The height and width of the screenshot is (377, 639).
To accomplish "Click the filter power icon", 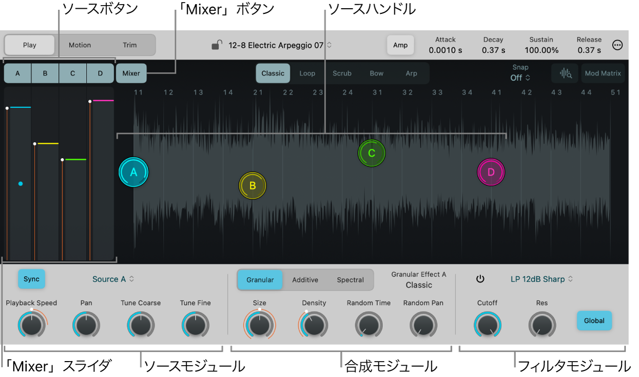I will [x=480, y=279].
